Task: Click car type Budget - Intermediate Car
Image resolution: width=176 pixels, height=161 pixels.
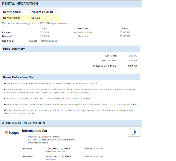Action: [44, 41]
